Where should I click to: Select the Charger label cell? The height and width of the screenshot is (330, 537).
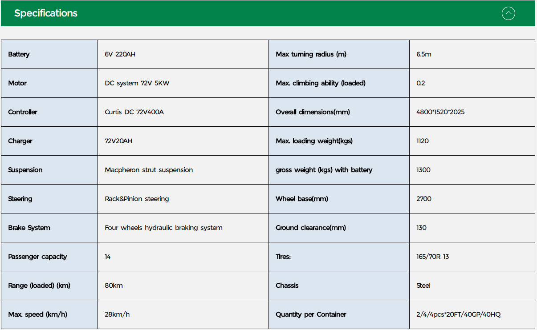coord(49,141)
